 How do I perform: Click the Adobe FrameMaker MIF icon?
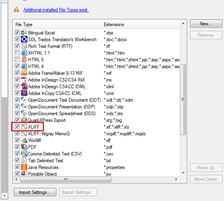(24, 73)
